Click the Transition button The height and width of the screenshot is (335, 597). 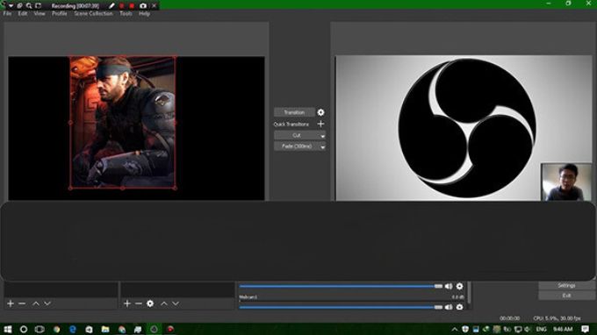[294, 112]
